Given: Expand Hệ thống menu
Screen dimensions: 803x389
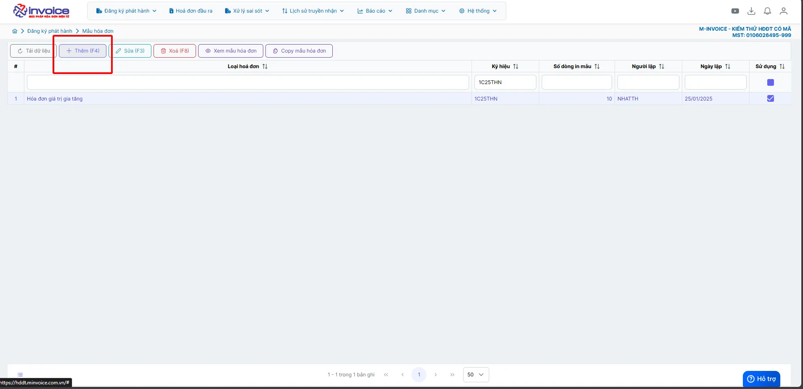Looking at the screenshot, I should click(478, 11).
